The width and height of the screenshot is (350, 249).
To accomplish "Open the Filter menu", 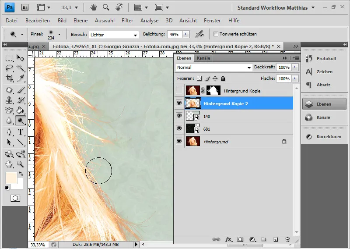I will [x=127, y=21].
